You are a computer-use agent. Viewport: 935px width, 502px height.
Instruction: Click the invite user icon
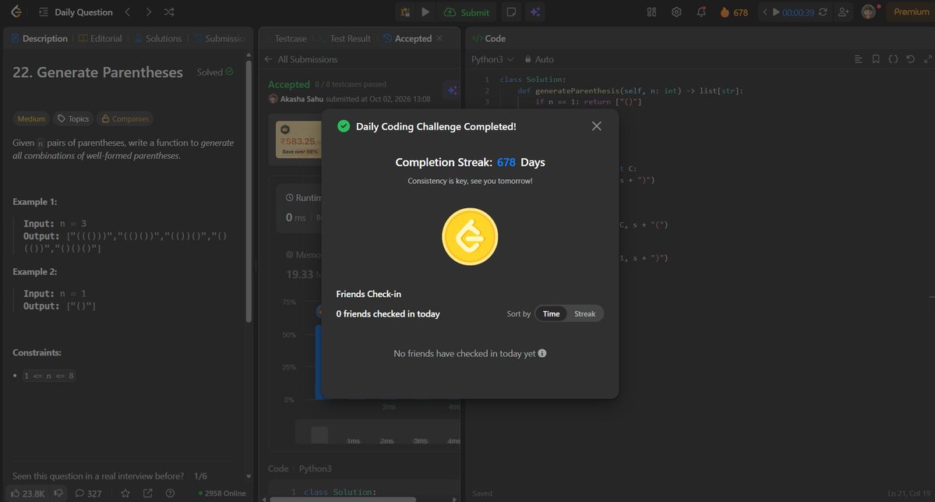click(844, 12)
